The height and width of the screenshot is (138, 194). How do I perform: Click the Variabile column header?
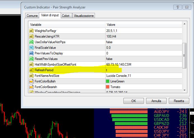[x=67, y=25]
